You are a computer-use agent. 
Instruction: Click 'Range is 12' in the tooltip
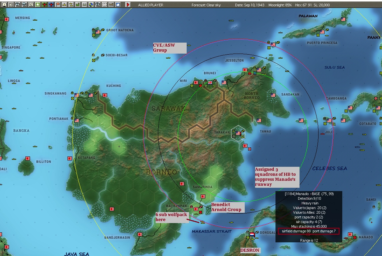[x=309, y=240]
